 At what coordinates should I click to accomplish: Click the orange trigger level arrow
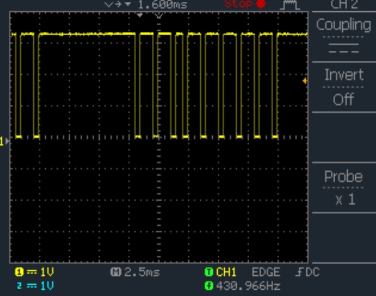pos(304,81)
